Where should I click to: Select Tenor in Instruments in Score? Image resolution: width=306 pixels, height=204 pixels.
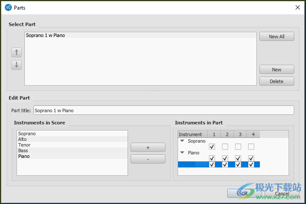[72, 145]
